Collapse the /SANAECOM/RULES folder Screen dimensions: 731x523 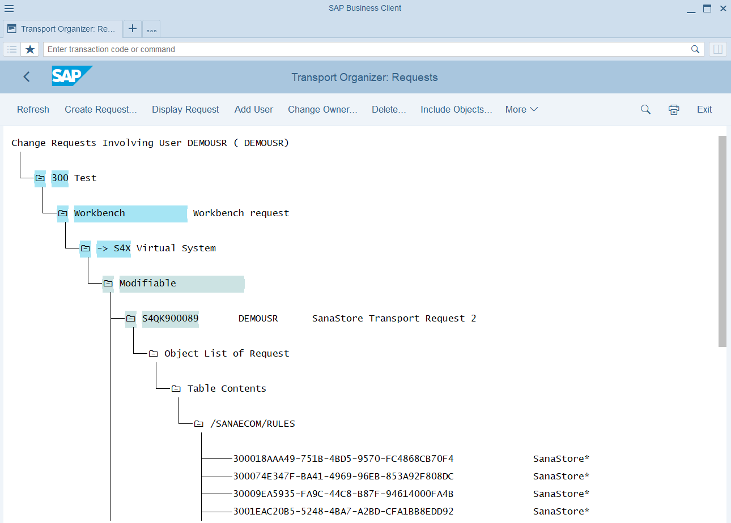pos(198,424)
